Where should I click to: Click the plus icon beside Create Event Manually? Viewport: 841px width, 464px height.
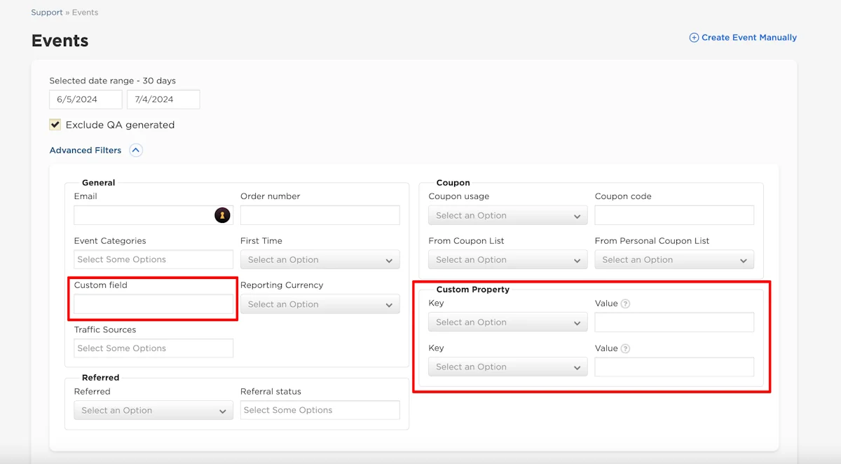(x=694, y=38)
